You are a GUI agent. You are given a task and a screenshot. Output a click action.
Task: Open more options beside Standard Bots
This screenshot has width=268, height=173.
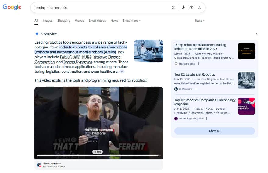[x=198, y=64]
